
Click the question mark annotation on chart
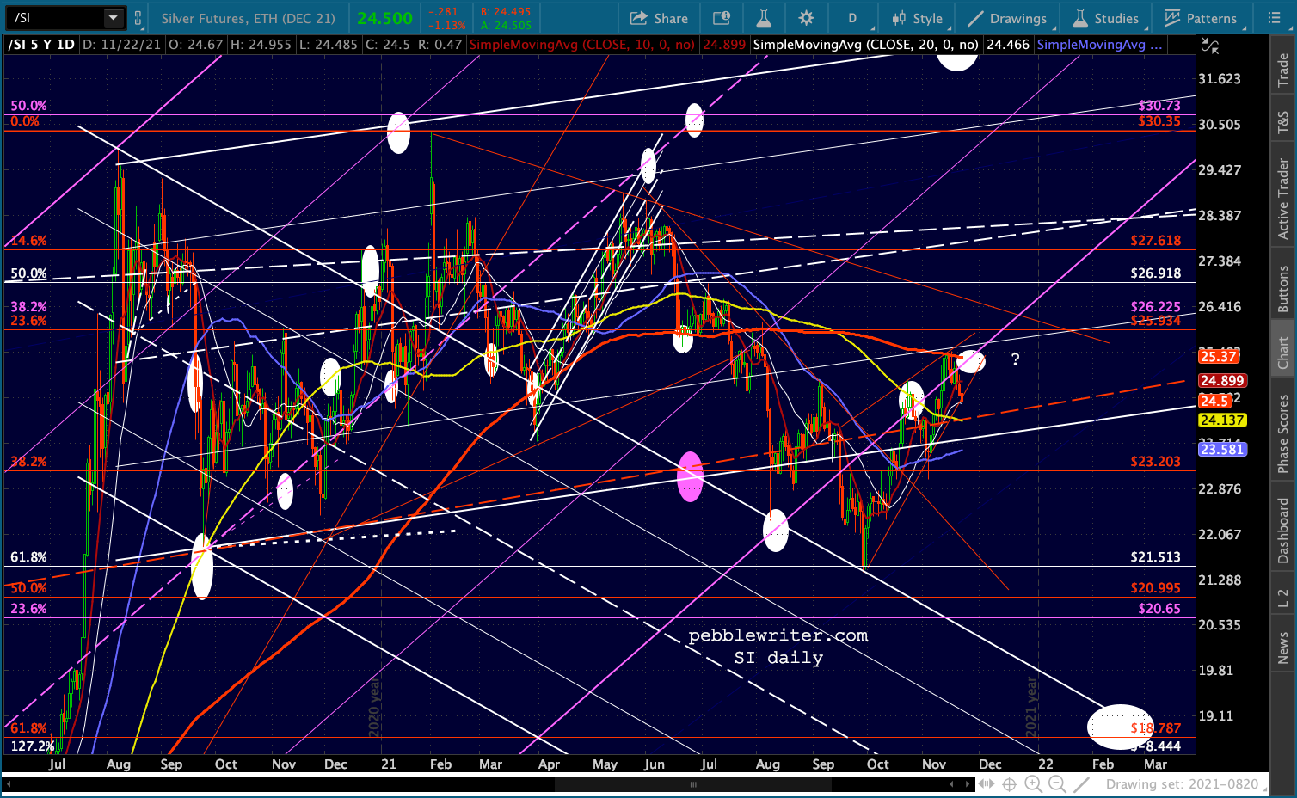click(1016, 359)
